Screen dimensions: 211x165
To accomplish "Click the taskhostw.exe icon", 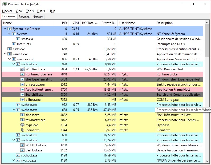I will pyautogui.click(x=22, y=120).
